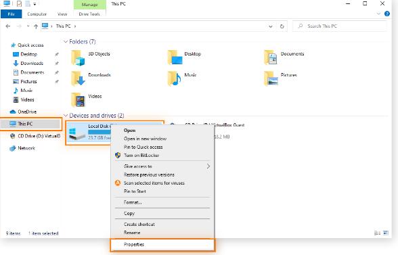Choose Copy from the context menu
This screenshot has width=398, height=255.
(x=129, y=213)
